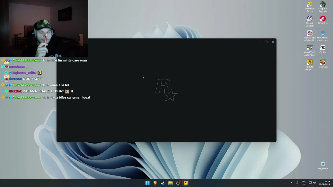The height and width of the screenshot is (187, 333).
Task: Open the ENG US language switcher
Action: point(304,183)
